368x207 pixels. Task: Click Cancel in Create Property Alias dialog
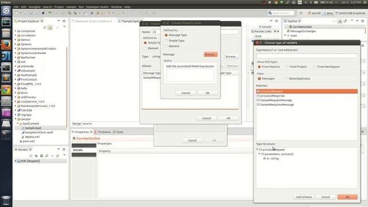click(186, 93)
